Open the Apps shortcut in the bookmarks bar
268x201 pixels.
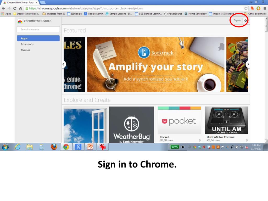[x=6, y=14]
